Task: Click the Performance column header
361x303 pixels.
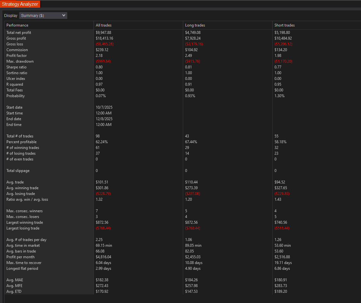Action: pyautogui.click(x=17, y=25)
